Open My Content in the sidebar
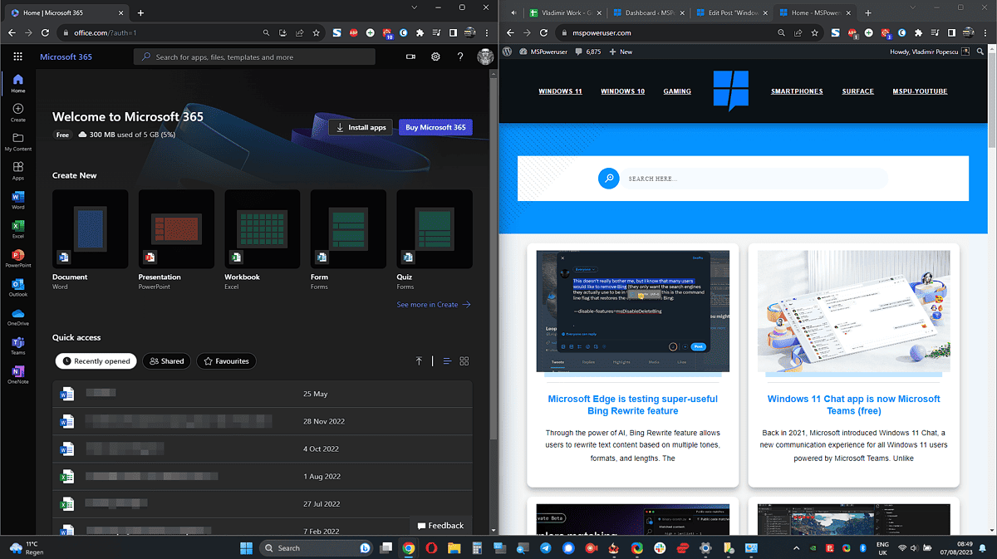The width and height of the screenshot is (997, 559). point(18,142)
